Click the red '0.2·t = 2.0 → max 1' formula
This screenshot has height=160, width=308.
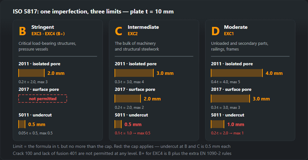(x=227, y=133)
